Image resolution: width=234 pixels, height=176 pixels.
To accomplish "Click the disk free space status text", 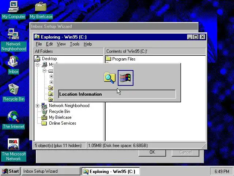I will coord(118,146).
